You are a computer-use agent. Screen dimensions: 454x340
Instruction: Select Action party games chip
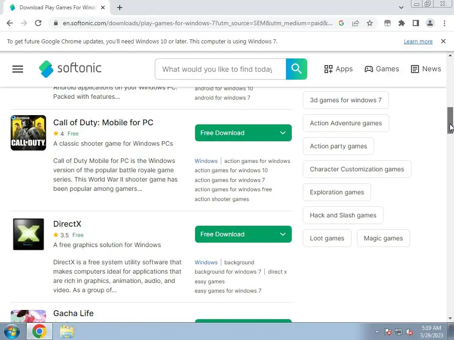pos(338,146)
